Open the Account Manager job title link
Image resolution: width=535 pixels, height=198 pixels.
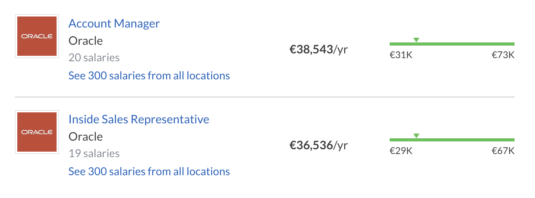pyautogui.click(x=114, y=23)
